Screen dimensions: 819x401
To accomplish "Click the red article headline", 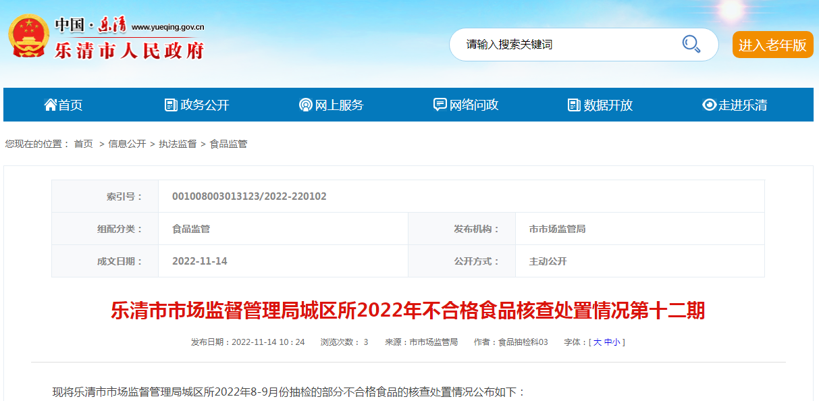I will 408,311.
